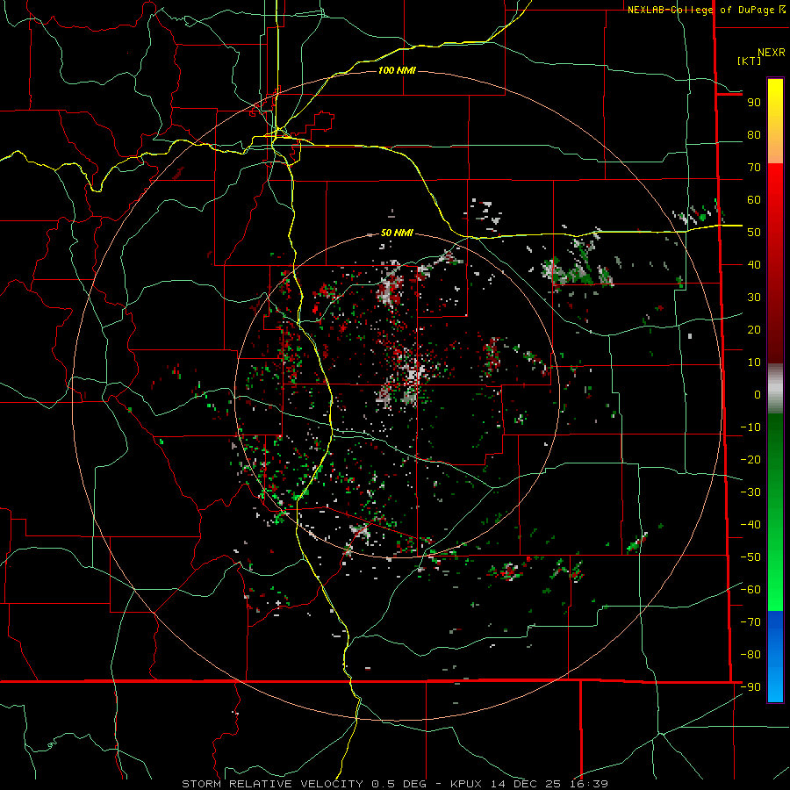Select the -50 value on the velocity scale
790x790 pixels.
(750, 557)
